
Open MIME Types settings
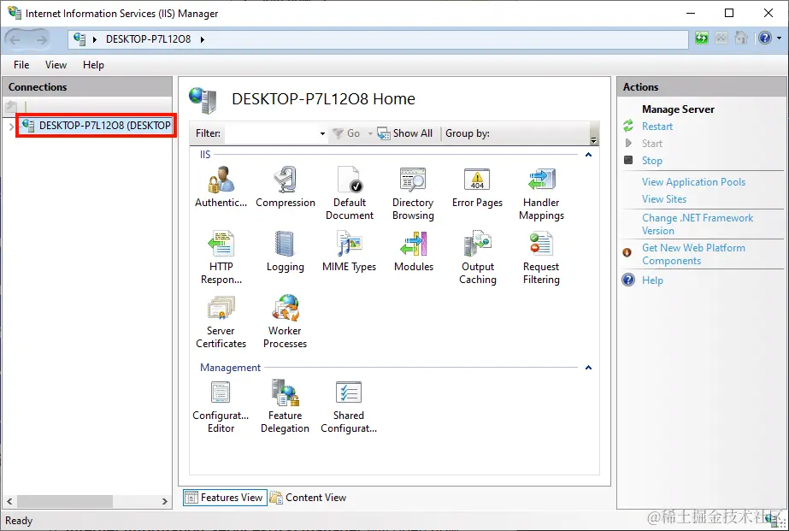coord(350,251)
